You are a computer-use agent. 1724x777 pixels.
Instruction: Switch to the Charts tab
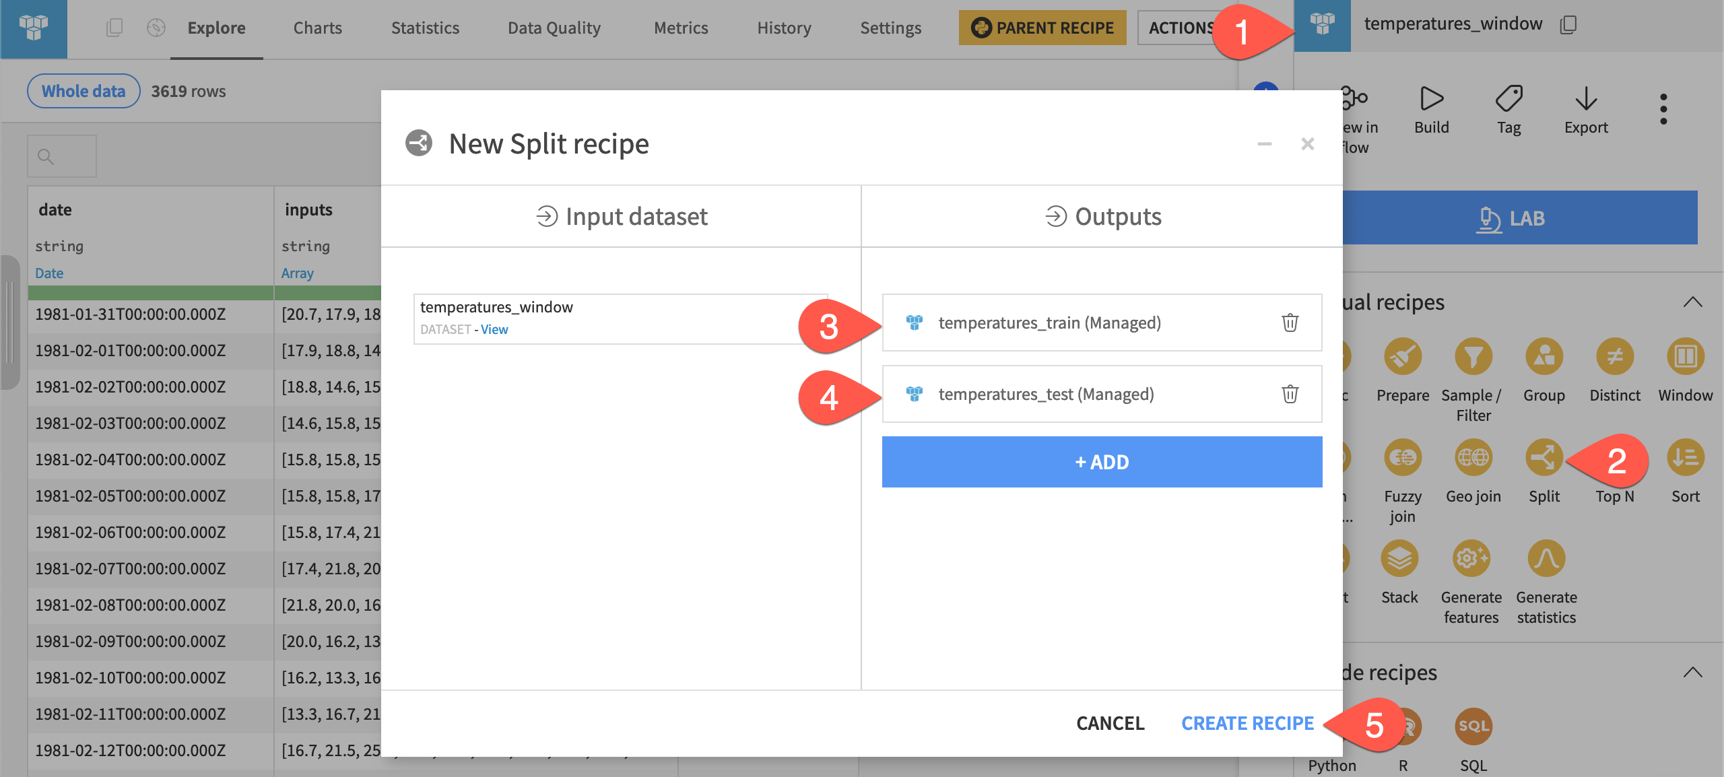(x=317, y=28)
